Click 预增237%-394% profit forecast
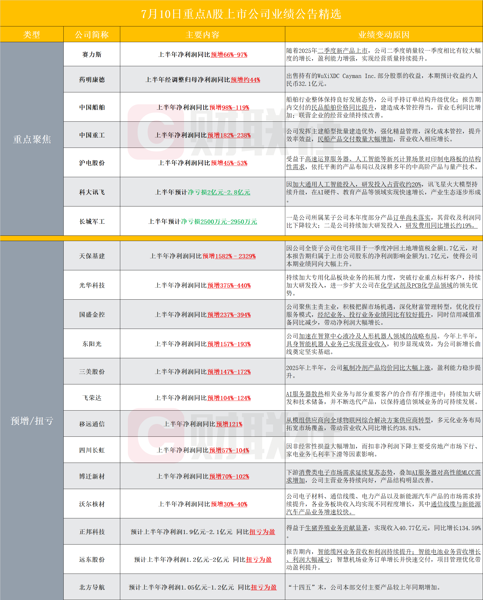483x600 pixels. coord(229,315)
